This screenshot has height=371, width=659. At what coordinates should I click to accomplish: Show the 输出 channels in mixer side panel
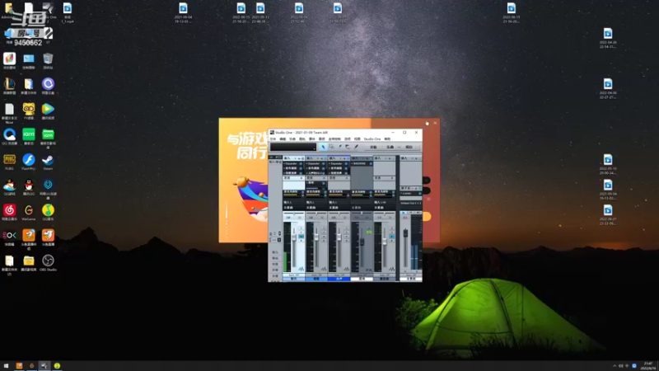click(275, 258)
